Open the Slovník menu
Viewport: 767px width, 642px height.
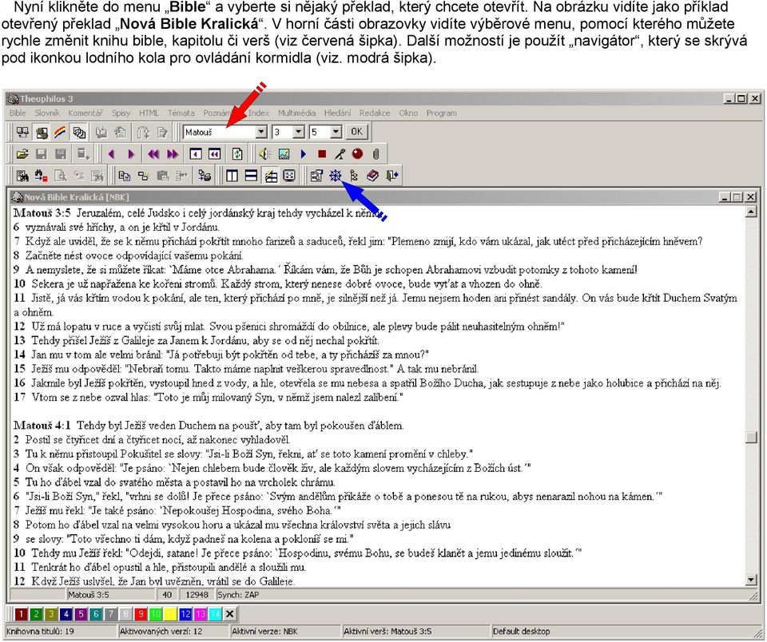pyautogui.click(x=47, y=113)
